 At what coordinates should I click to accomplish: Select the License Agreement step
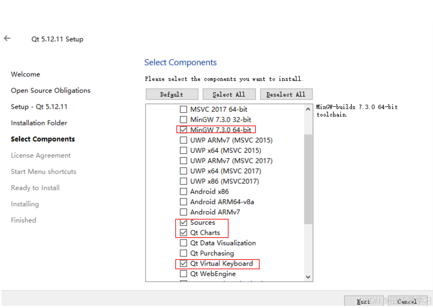pos(41,155)
